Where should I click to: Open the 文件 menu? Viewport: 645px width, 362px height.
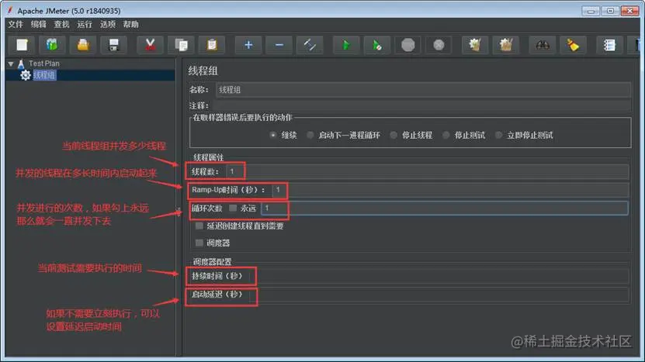point(16,25)
